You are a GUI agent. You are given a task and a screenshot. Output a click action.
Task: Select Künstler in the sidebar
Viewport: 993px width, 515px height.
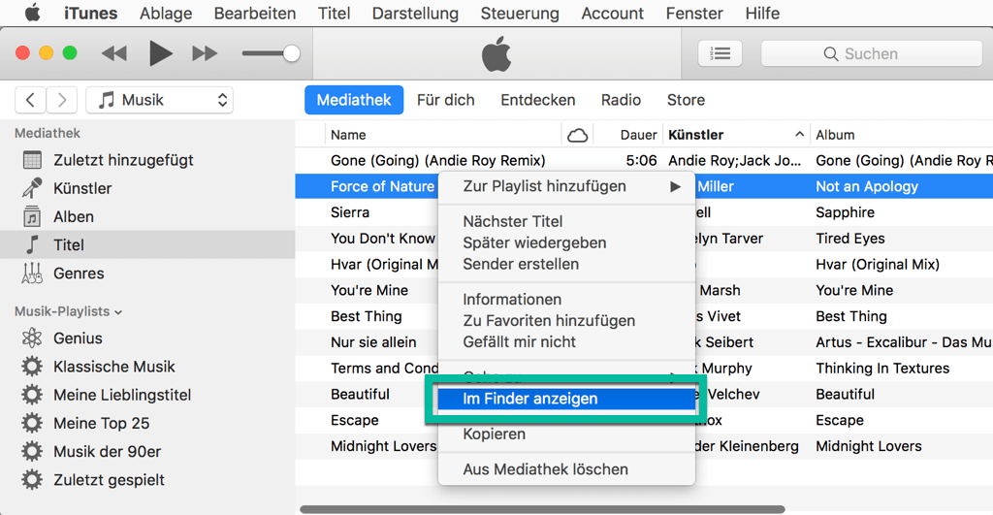[147, 188]
